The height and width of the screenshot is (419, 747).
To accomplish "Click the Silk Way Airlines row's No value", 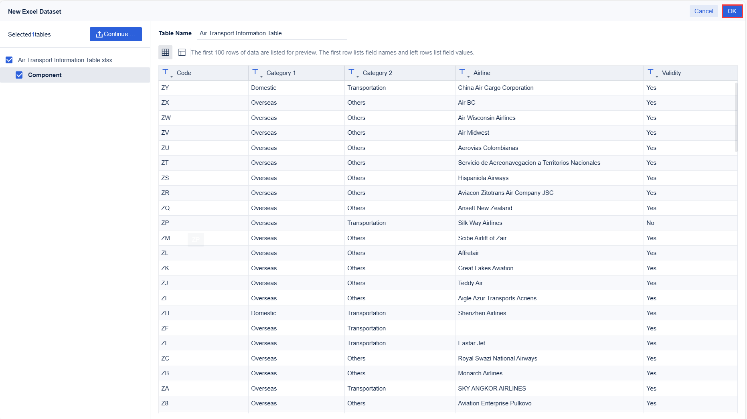I will coord(650,223).
